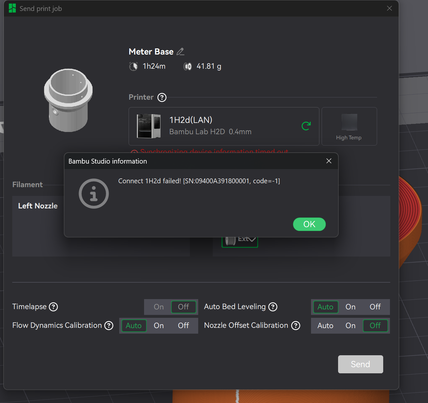Click the 1h24m print time
Viewport: 428px width, 403px height.
154,66
